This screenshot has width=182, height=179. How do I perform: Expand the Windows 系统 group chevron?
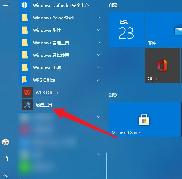(99, 67)
